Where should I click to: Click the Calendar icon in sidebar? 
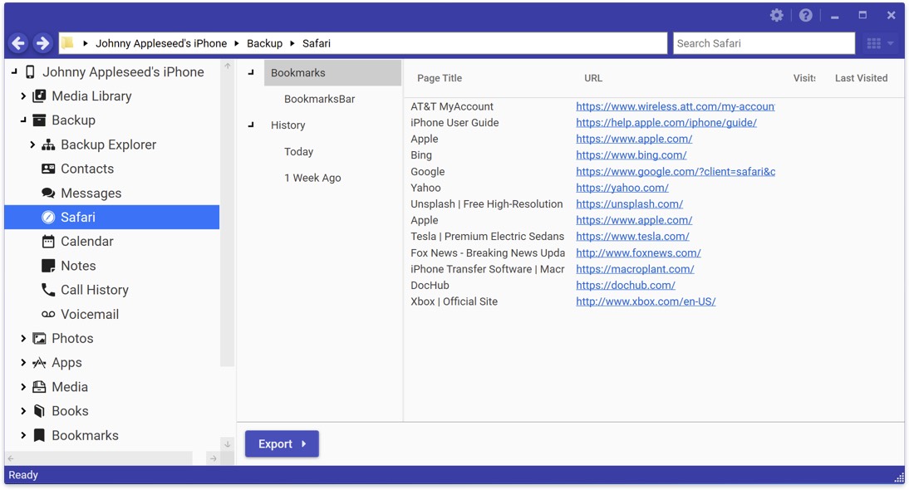coord(48,242)
